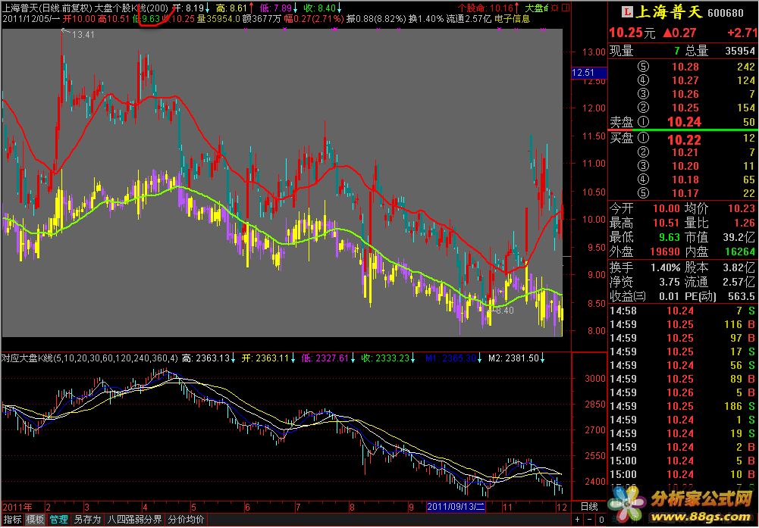Click the 买盘 label
Image resolution: width=759 pixels, height=528 pixels.
(x=621, y=139)
